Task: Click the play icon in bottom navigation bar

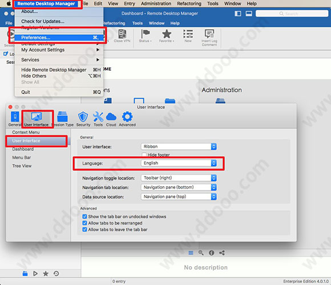Action: point(35,274)
